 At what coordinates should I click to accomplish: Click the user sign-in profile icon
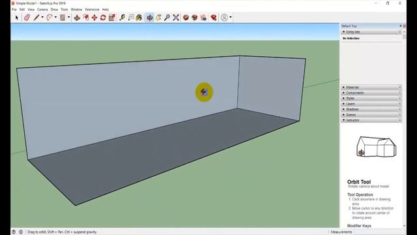[x=224, y=18]
